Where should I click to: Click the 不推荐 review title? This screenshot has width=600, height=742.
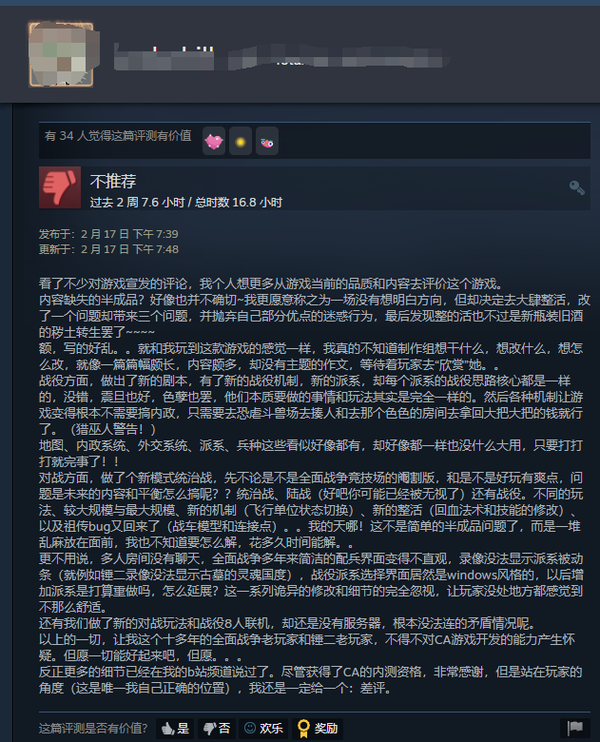click(x=113, y=181)
